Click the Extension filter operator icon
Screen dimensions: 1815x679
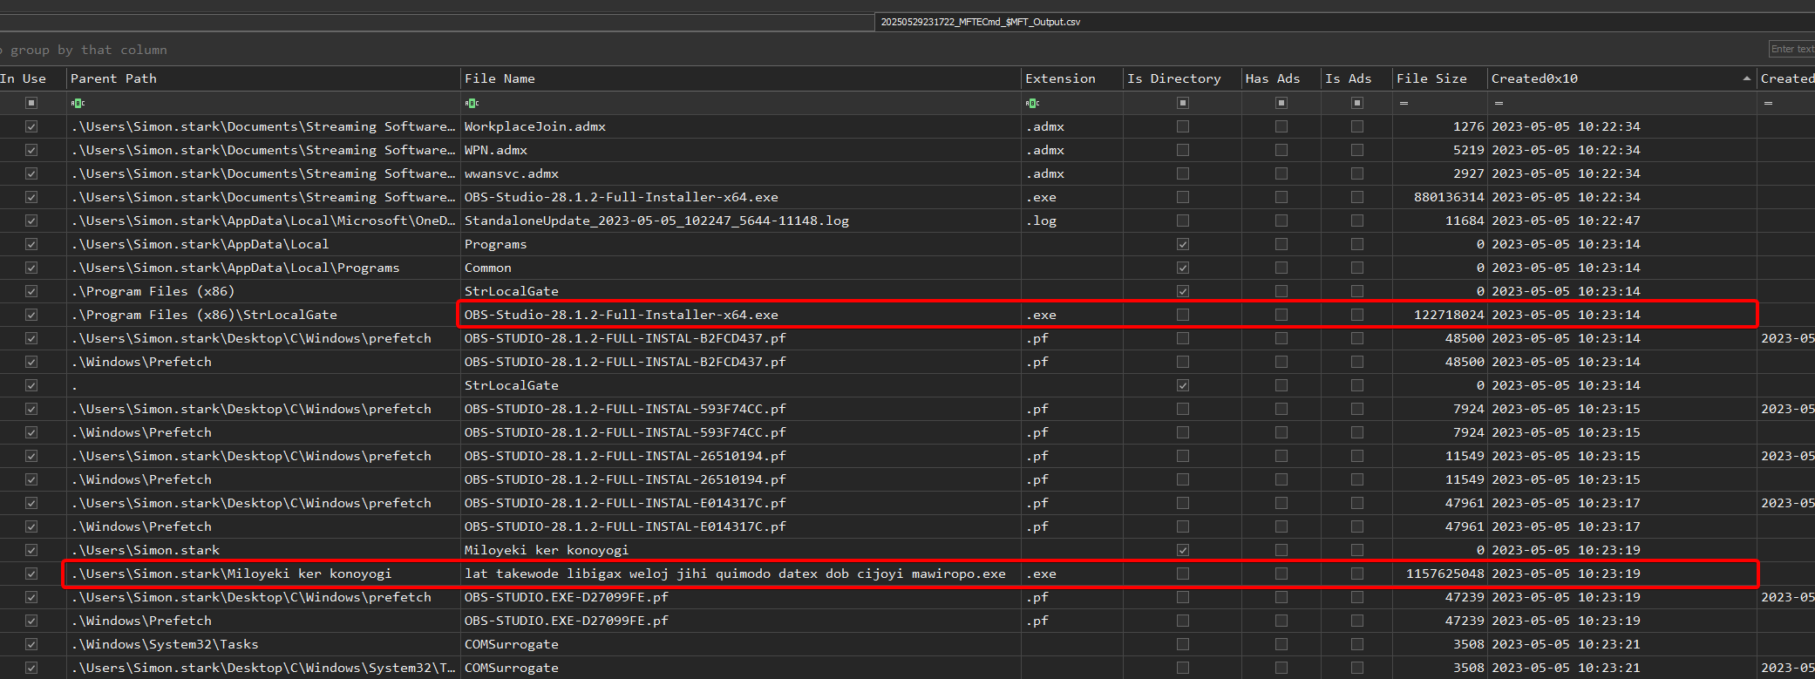[1032, 103]
